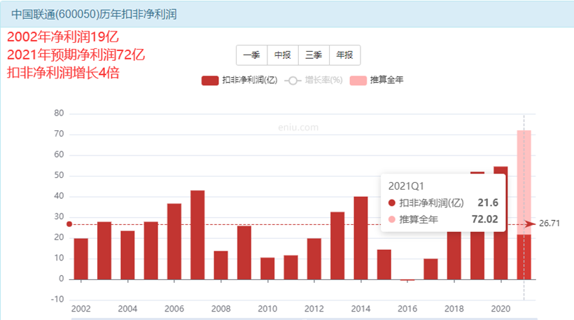This screenshot has height=320, width=574.
Task: Click the pink 推算全年 legend swatch
Action: 358,81
